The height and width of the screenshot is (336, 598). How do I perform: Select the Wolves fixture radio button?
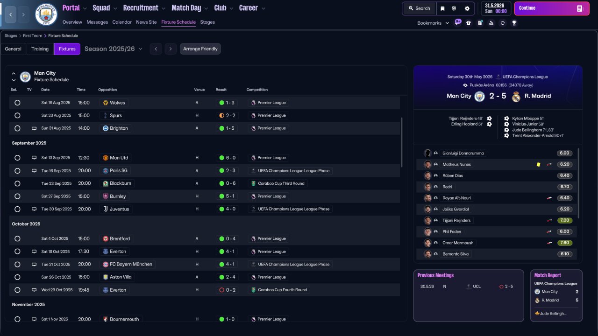(x=17, y=103)
